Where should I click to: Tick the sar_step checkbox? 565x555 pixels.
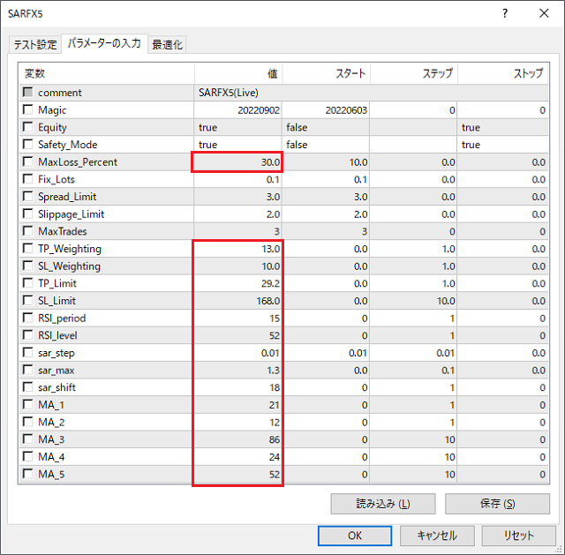pyautogui.click(x=27, y=352)
